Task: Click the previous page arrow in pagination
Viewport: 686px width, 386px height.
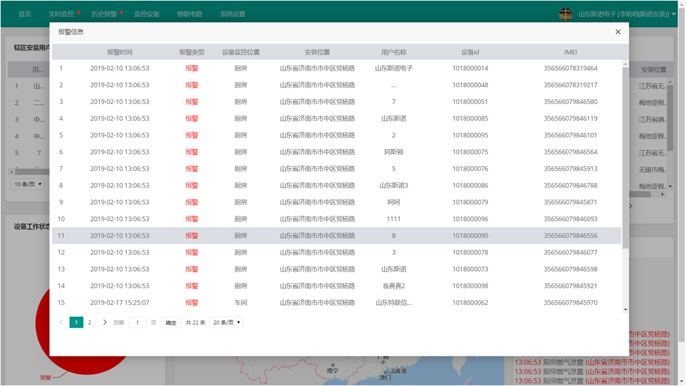Action: tap(61, 322)
